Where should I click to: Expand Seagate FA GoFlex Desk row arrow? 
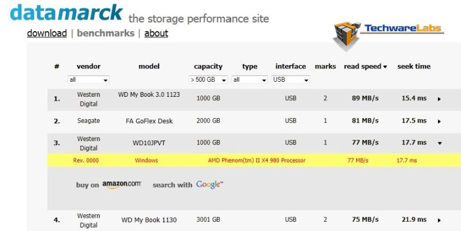coord(439,122)
